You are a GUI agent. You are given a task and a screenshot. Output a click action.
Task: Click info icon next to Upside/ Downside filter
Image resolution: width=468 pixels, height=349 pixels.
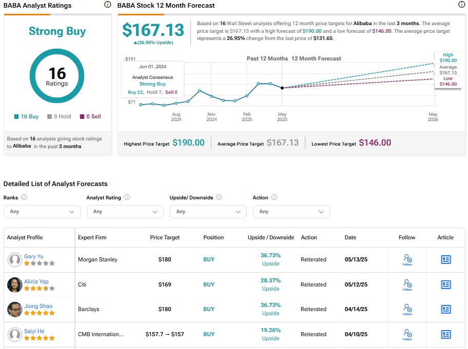click(219, 197)
